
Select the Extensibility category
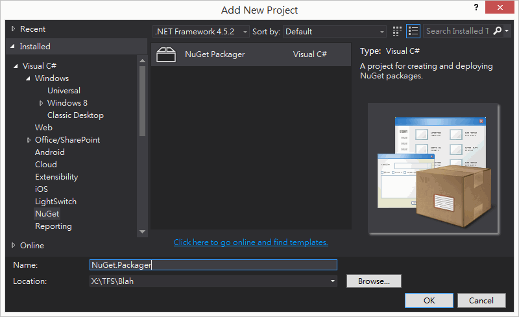(x=56, y=177)
